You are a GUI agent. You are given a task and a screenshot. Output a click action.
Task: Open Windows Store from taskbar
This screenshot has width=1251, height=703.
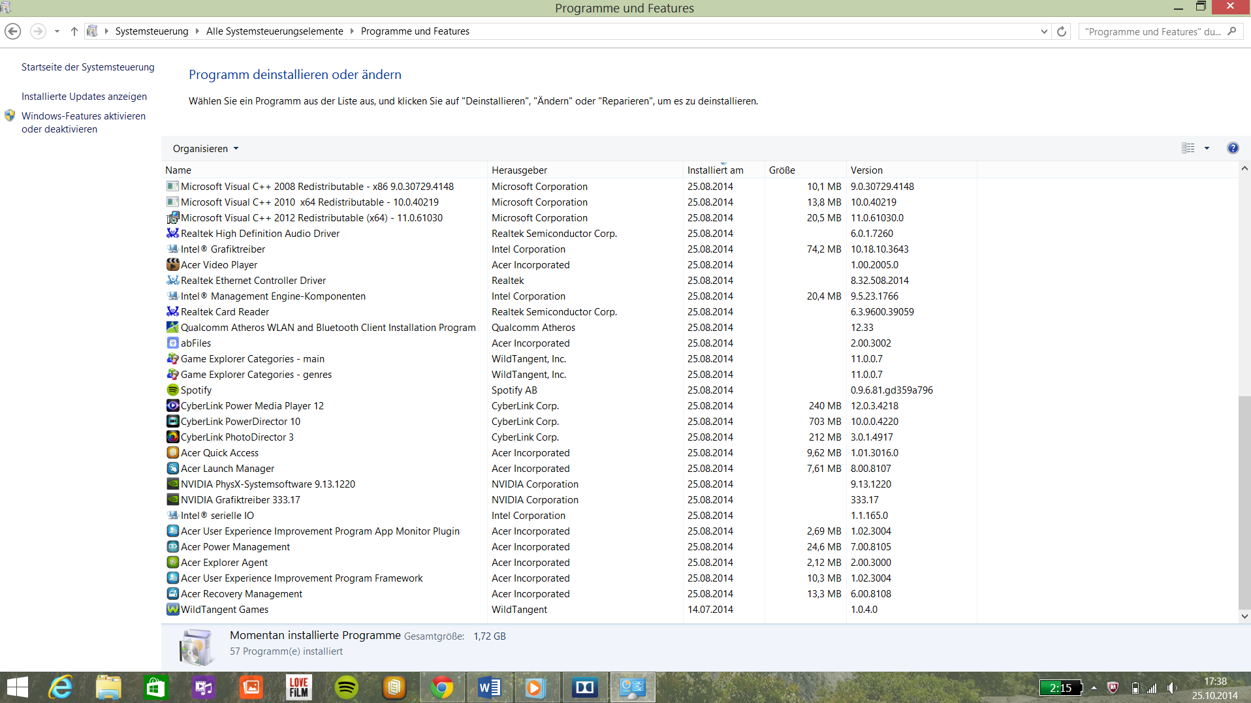coord(156,687)
